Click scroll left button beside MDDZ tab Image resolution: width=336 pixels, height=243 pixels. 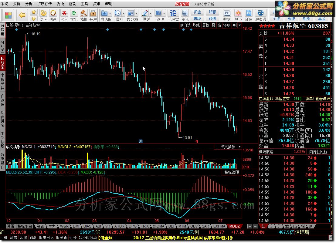pyautogui.click(x=249, y=226)
